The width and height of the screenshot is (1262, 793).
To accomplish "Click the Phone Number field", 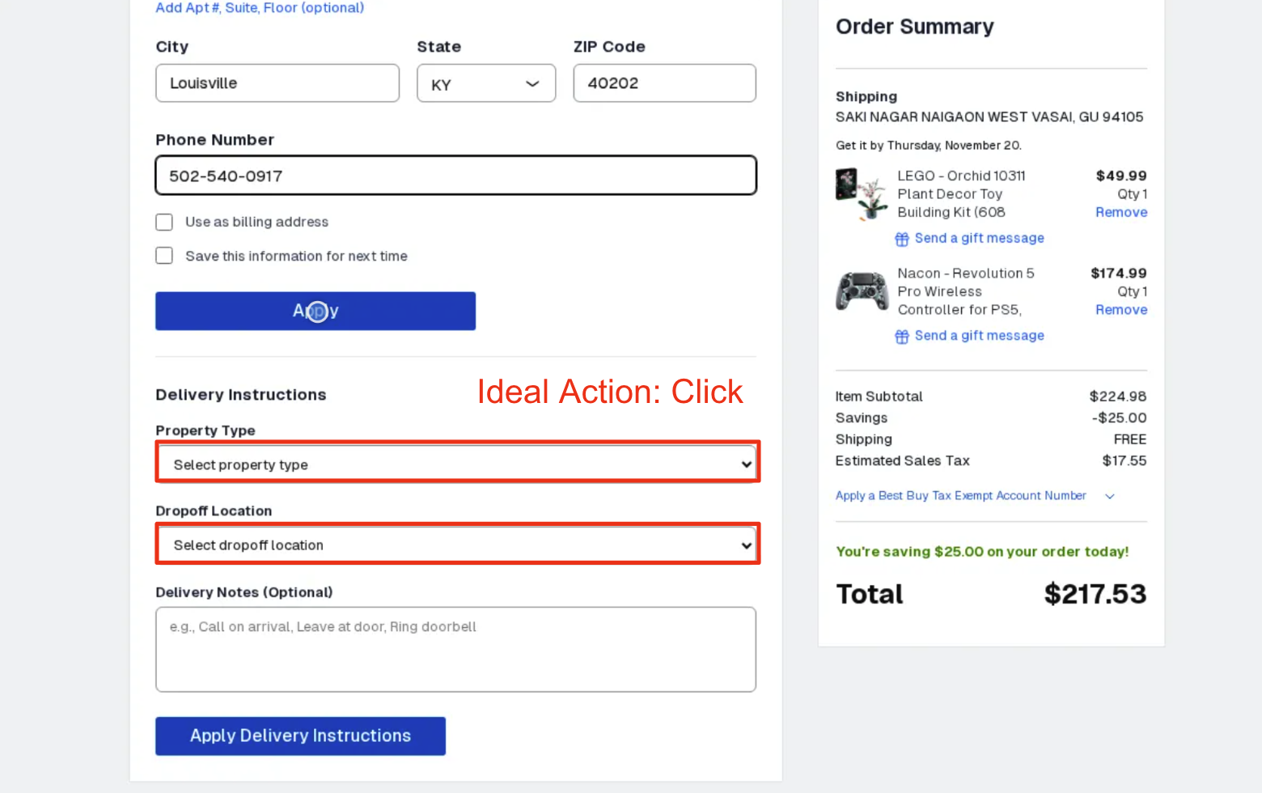I will click(455, 175).
